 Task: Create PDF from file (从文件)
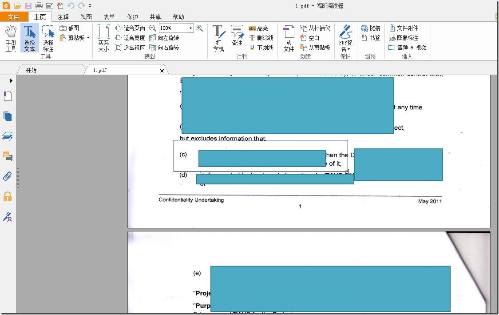[x=289, y=38]
